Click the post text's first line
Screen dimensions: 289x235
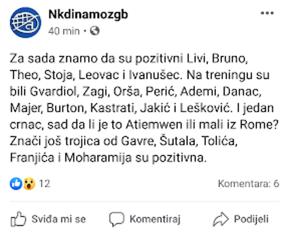(129, 58)
